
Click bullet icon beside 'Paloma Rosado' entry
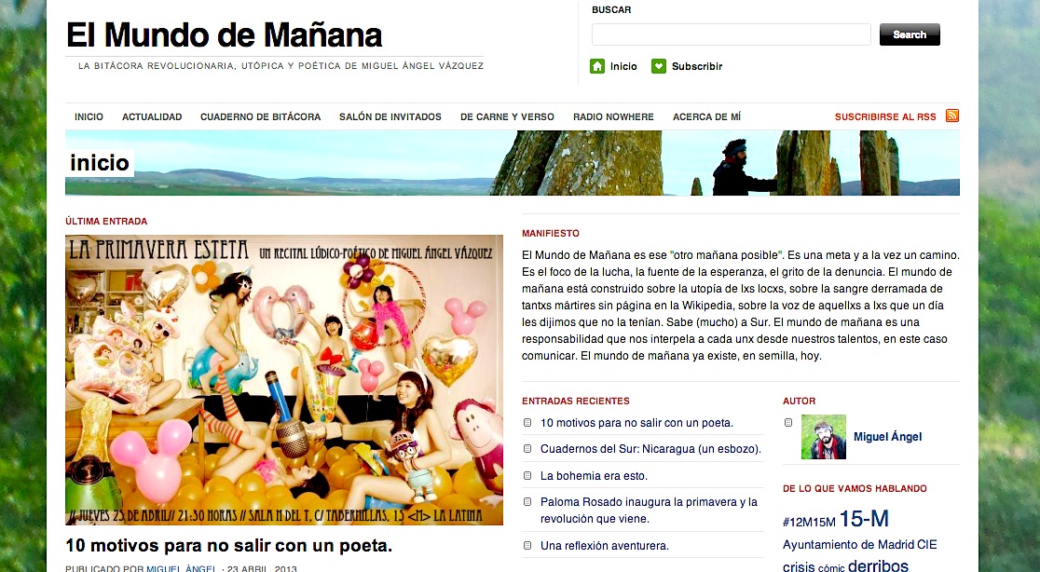(528, 502)
